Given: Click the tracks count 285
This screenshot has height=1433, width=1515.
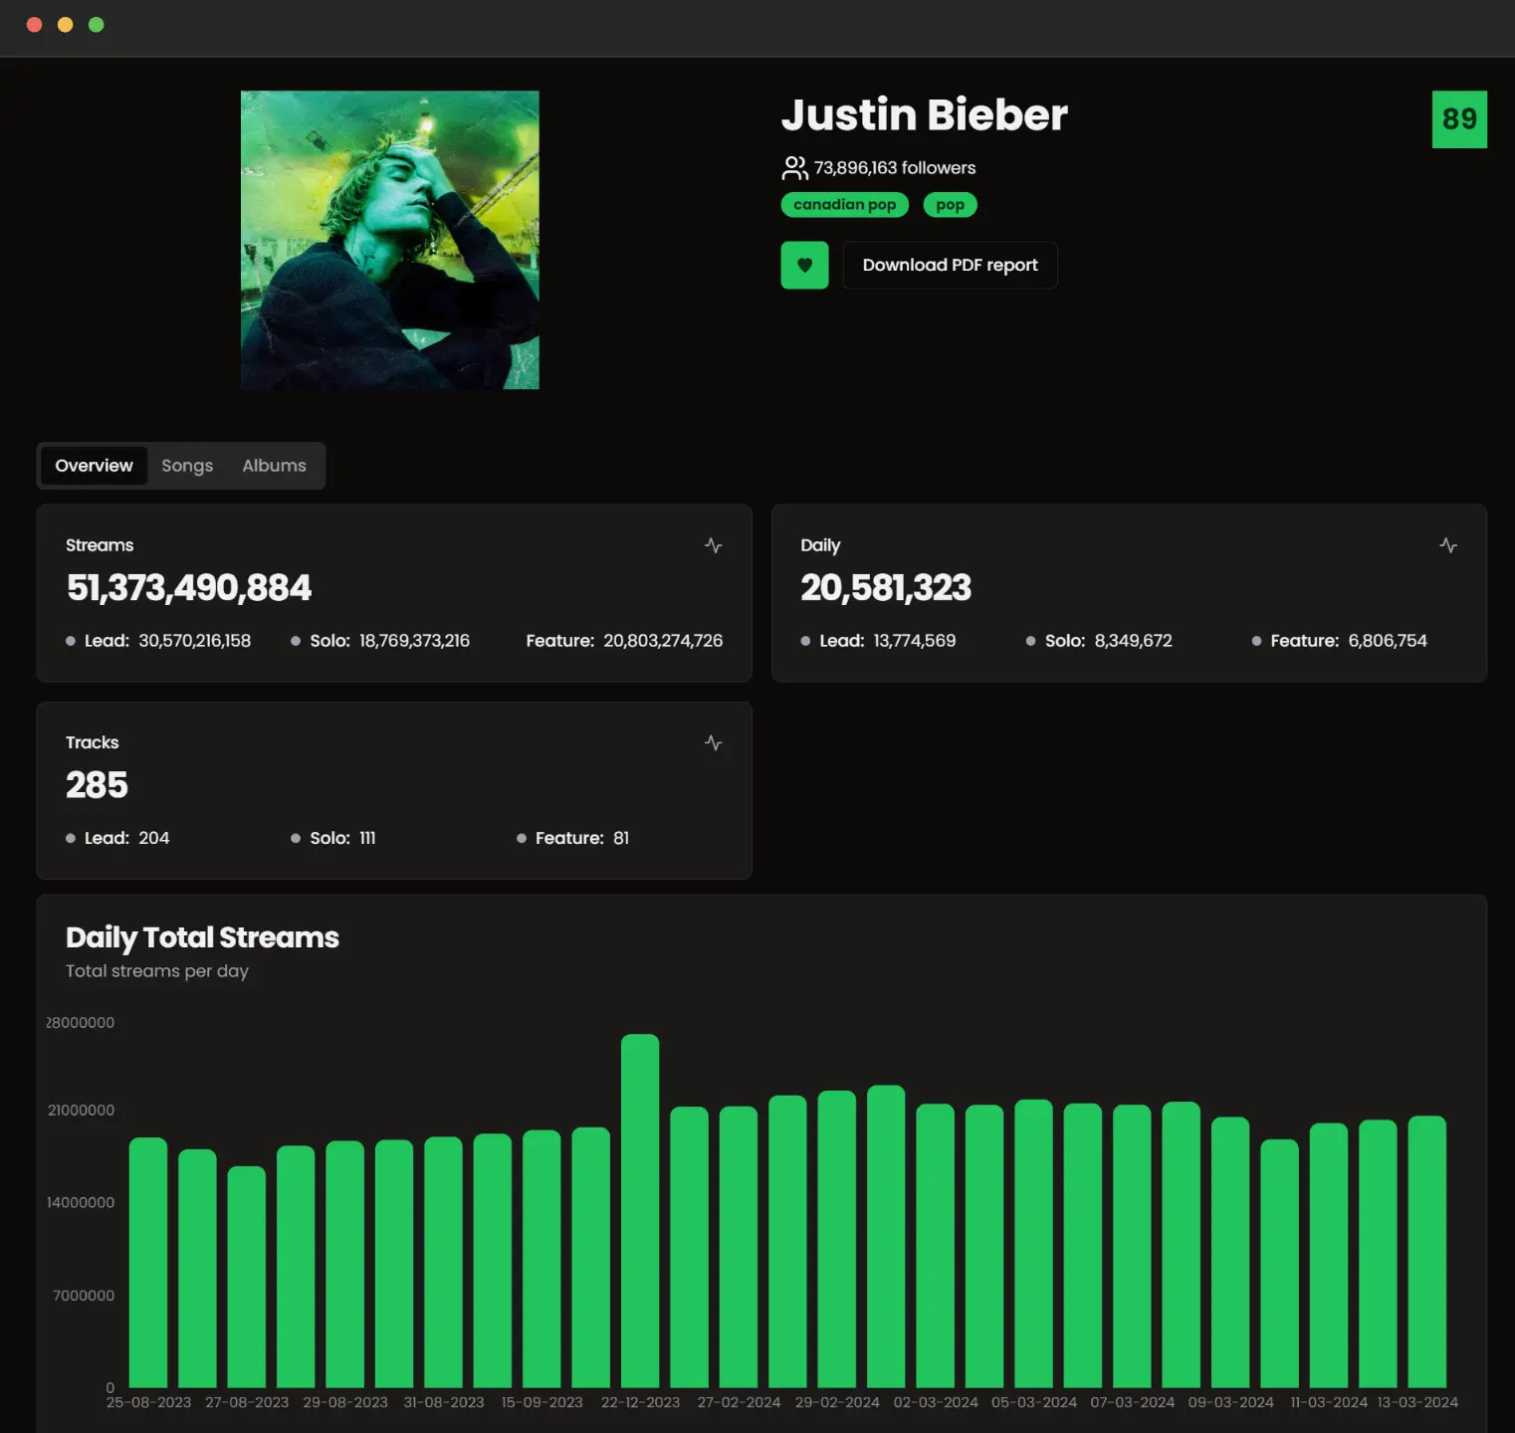Looking at the screenshot, I should (x=97, y=785).
